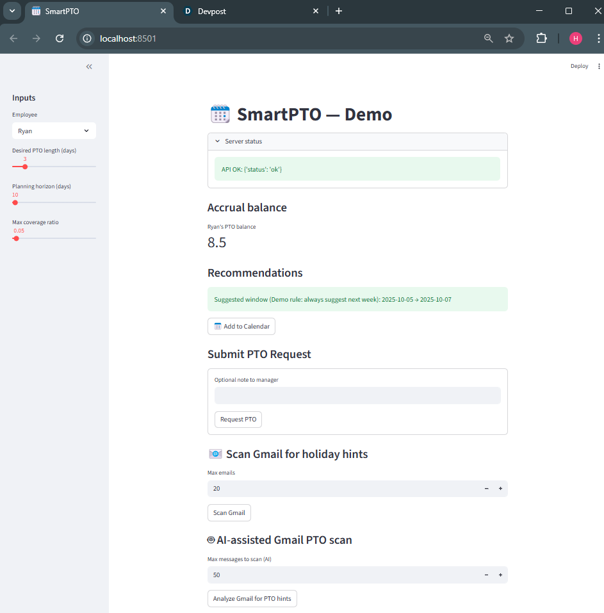Collapse the Server status expander
The width and height of the screenshot is (604, 613).
(x=357, y=141)
